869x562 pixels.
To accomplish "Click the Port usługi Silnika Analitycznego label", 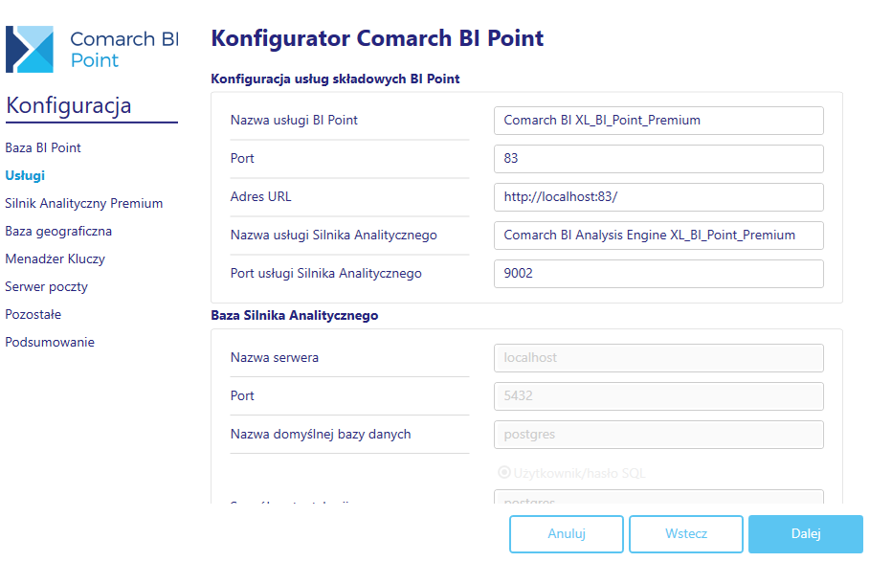I will click(x=326, y=273).
